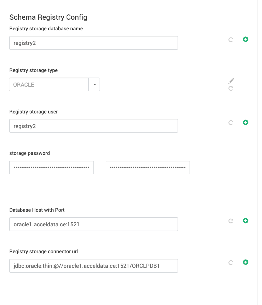
Task: Click green plus icon beside database name field
Action: [x=245, y=39]
